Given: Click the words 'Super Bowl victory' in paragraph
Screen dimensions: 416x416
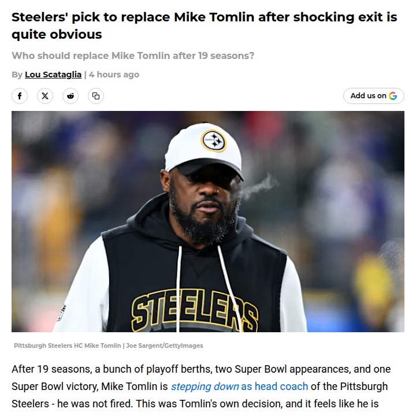Looking at the screenshot, I should pos(52,386).
